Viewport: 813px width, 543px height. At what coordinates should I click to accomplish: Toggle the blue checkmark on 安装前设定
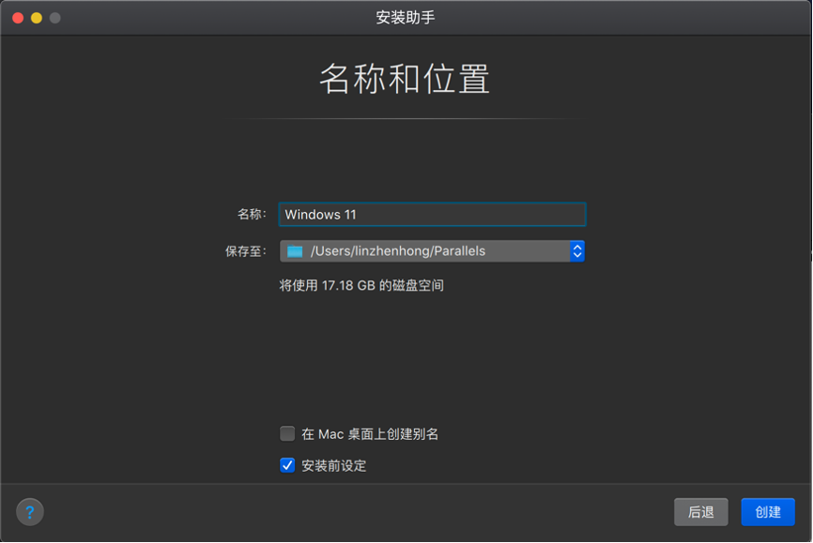[x=287, y=463]
